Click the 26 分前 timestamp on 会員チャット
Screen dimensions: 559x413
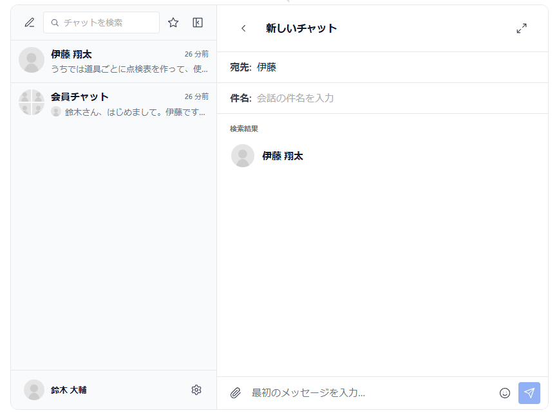click(x=196, y=96)
